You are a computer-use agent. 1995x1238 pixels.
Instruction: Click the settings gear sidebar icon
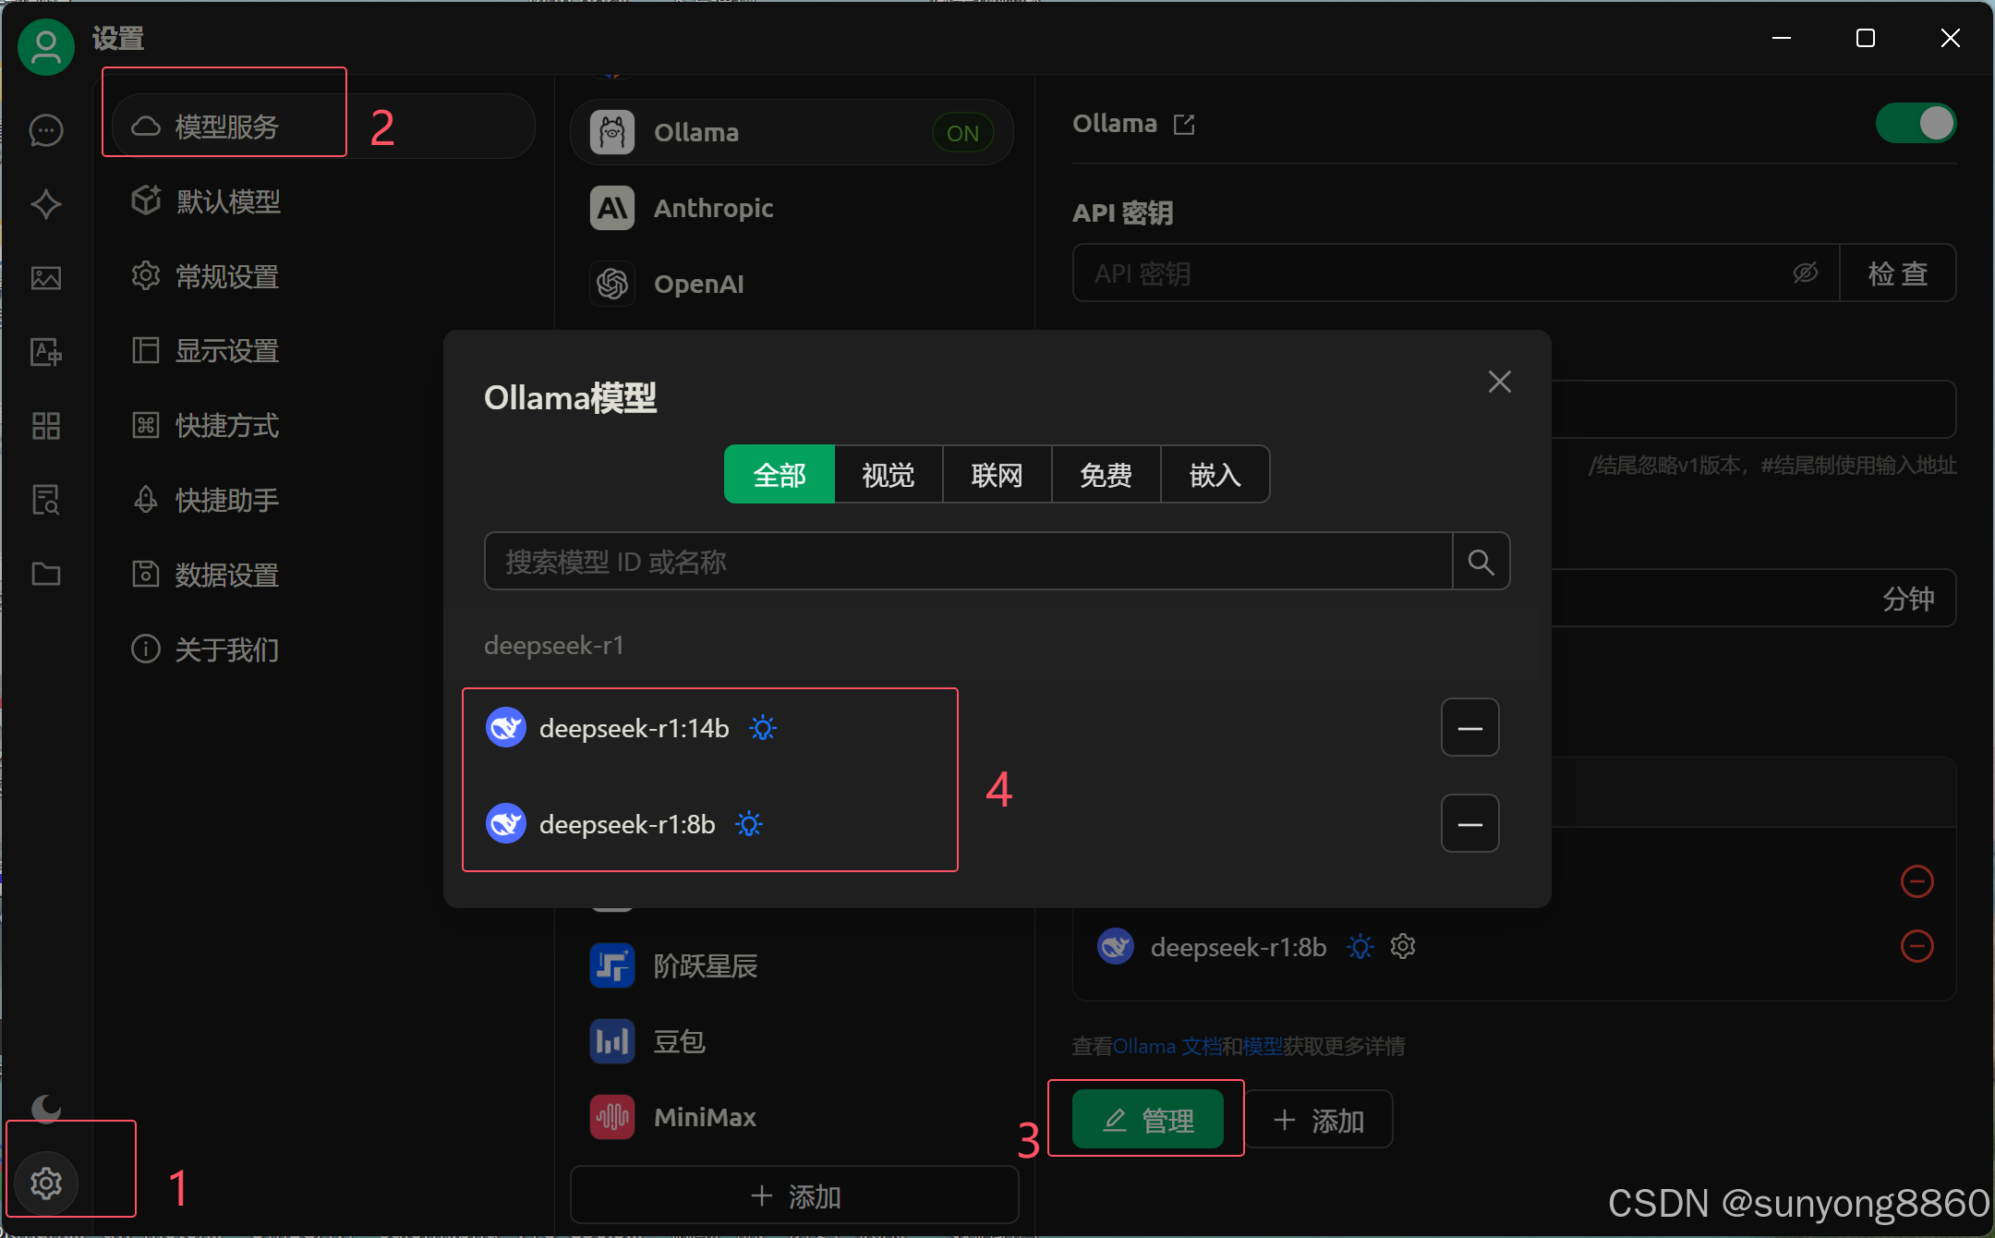click(x=46, y=1183)
